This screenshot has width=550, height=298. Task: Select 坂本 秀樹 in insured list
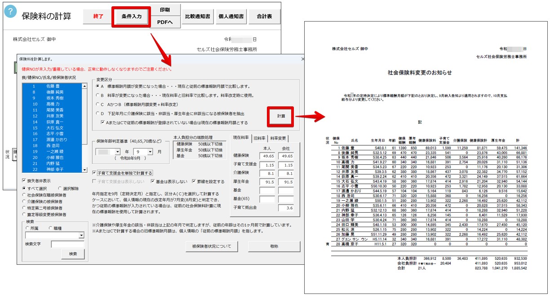52,98
